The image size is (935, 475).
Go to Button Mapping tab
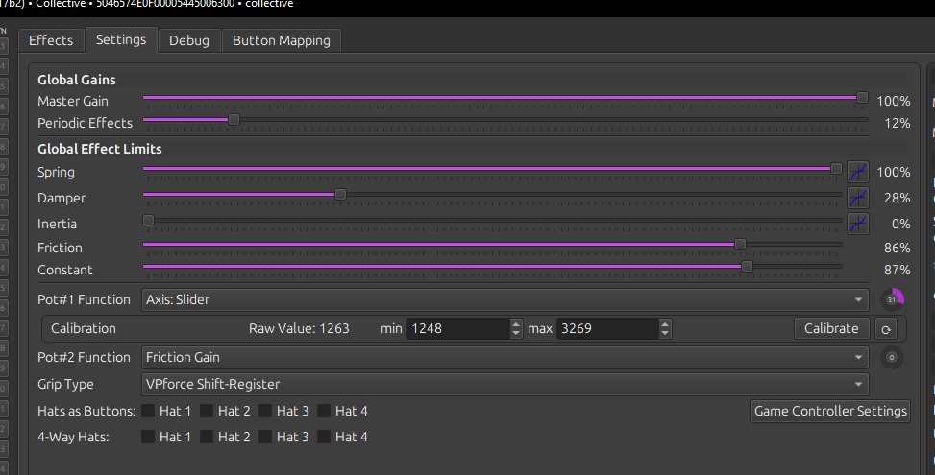coord(281,40)
